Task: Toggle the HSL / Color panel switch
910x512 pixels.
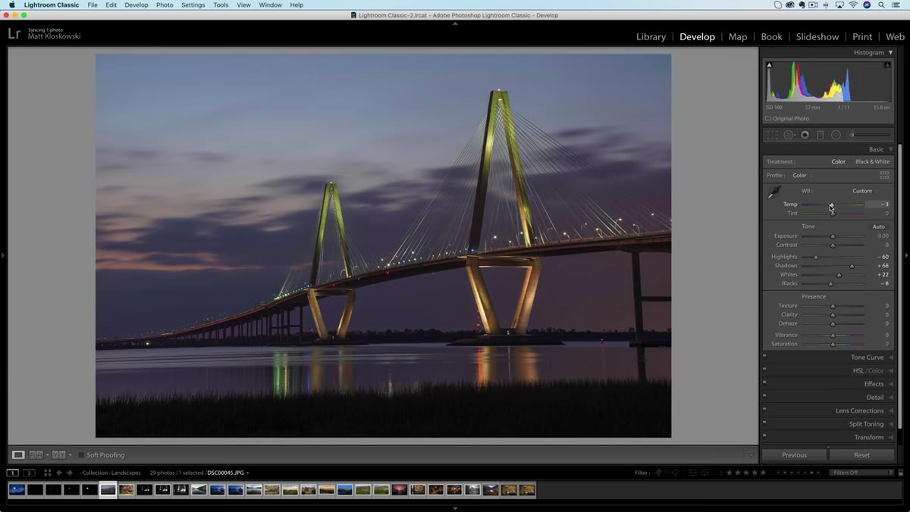Action: click(x=764, y=370)
